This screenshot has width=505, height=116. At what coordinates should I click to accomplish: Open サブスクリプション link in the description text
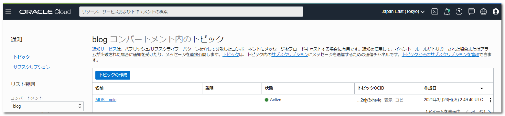[290, 55]
